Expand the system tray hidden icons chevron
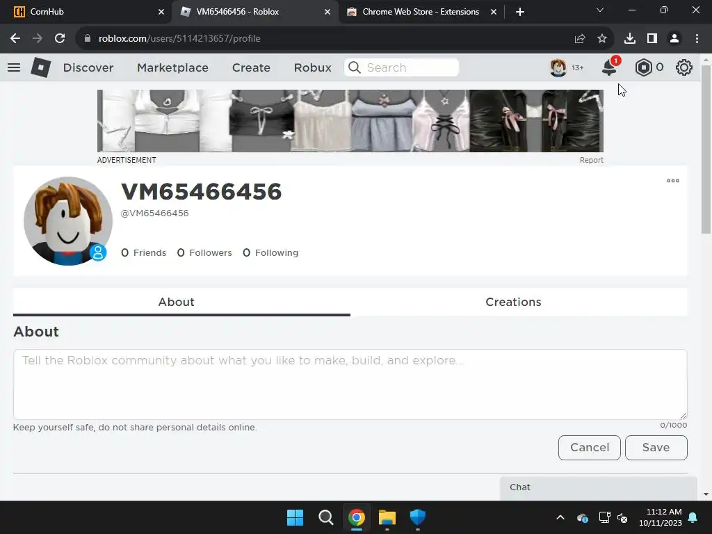712x534 pixels. coord(560,517)
